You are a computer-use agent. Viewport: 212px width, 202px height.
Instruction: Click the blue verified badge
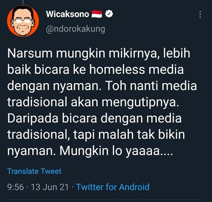coord(109,14)
